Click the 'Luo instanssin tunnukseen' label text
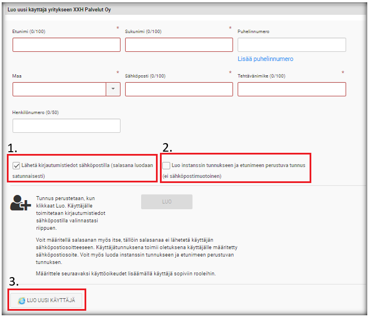The image size is (369, 317). pyautogui.click(x=238, y=166)
